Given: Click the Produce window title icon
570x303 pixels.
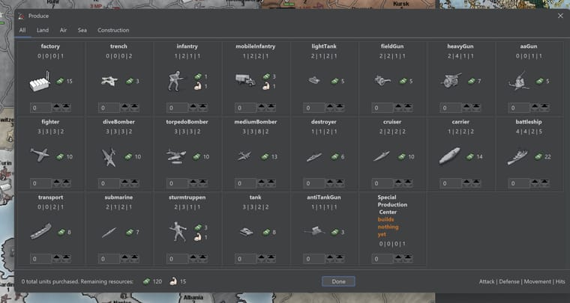Looking at the screenshot, I should point(22,16).
